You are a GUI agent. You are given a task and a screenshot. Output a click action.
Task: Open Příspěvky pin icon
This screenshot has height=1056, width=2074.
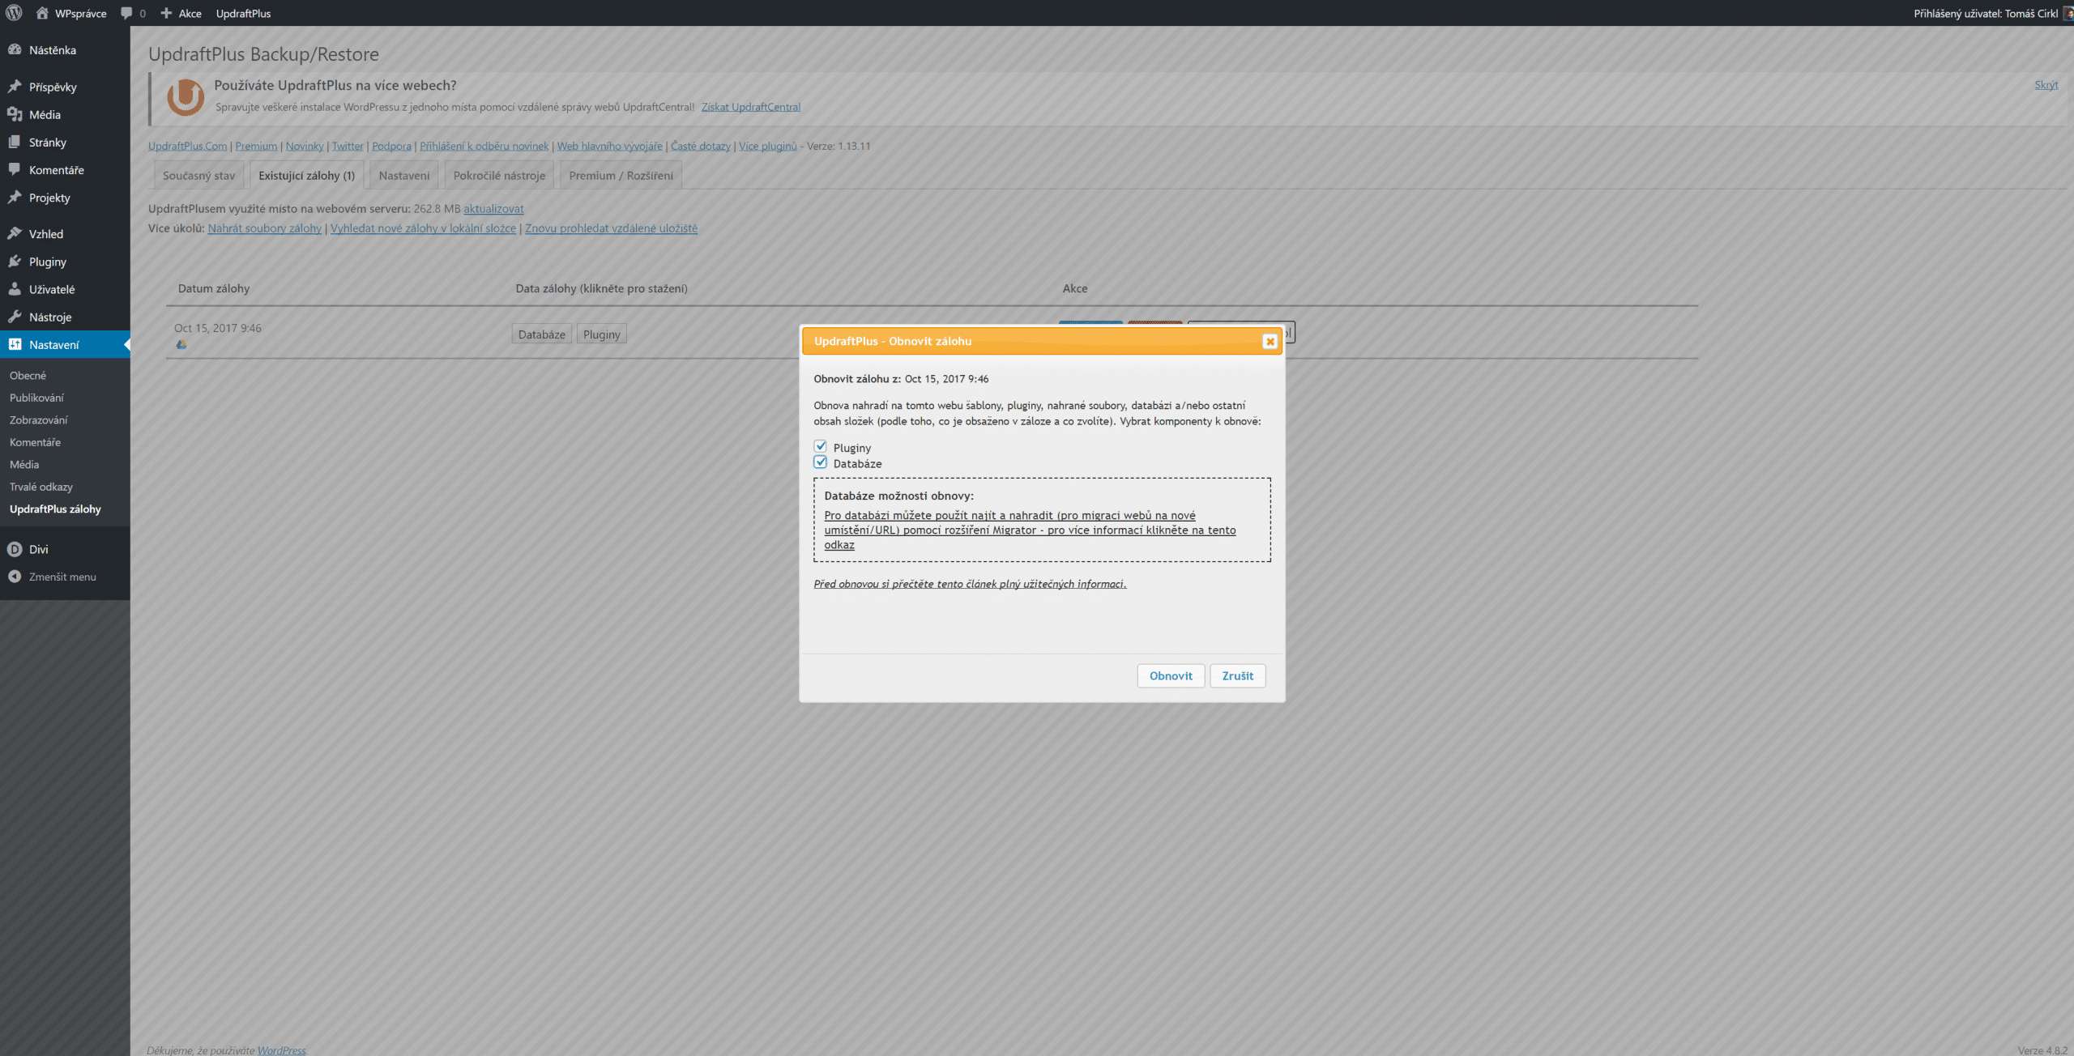click(15, 87)
